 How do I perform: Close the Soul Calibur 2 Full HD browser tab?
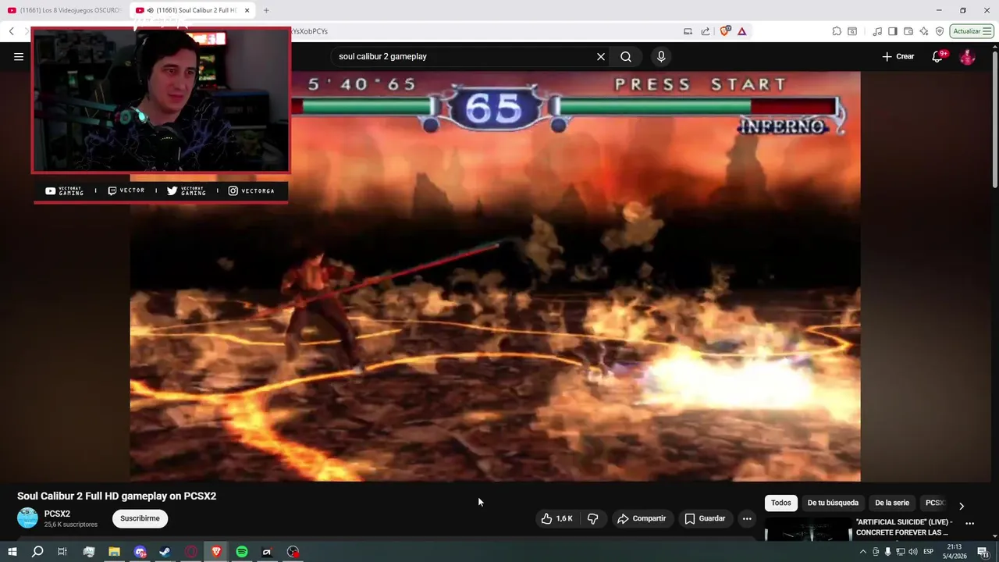247,10
